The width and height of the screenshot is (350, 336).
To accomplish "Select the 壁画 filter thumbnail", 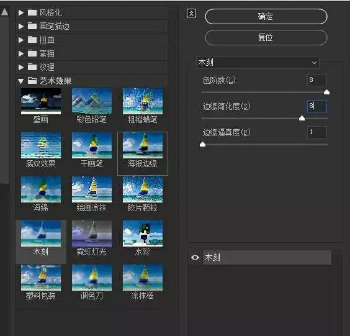I will pyautogui.click(x=41, y=101).
